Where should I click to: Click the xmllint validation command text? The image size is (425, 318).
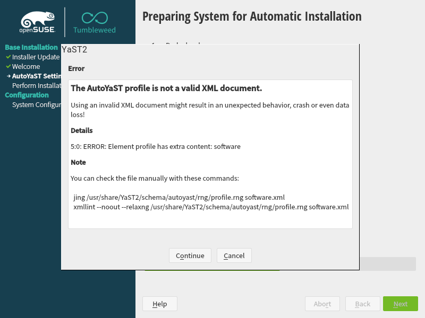coord(211,207)
